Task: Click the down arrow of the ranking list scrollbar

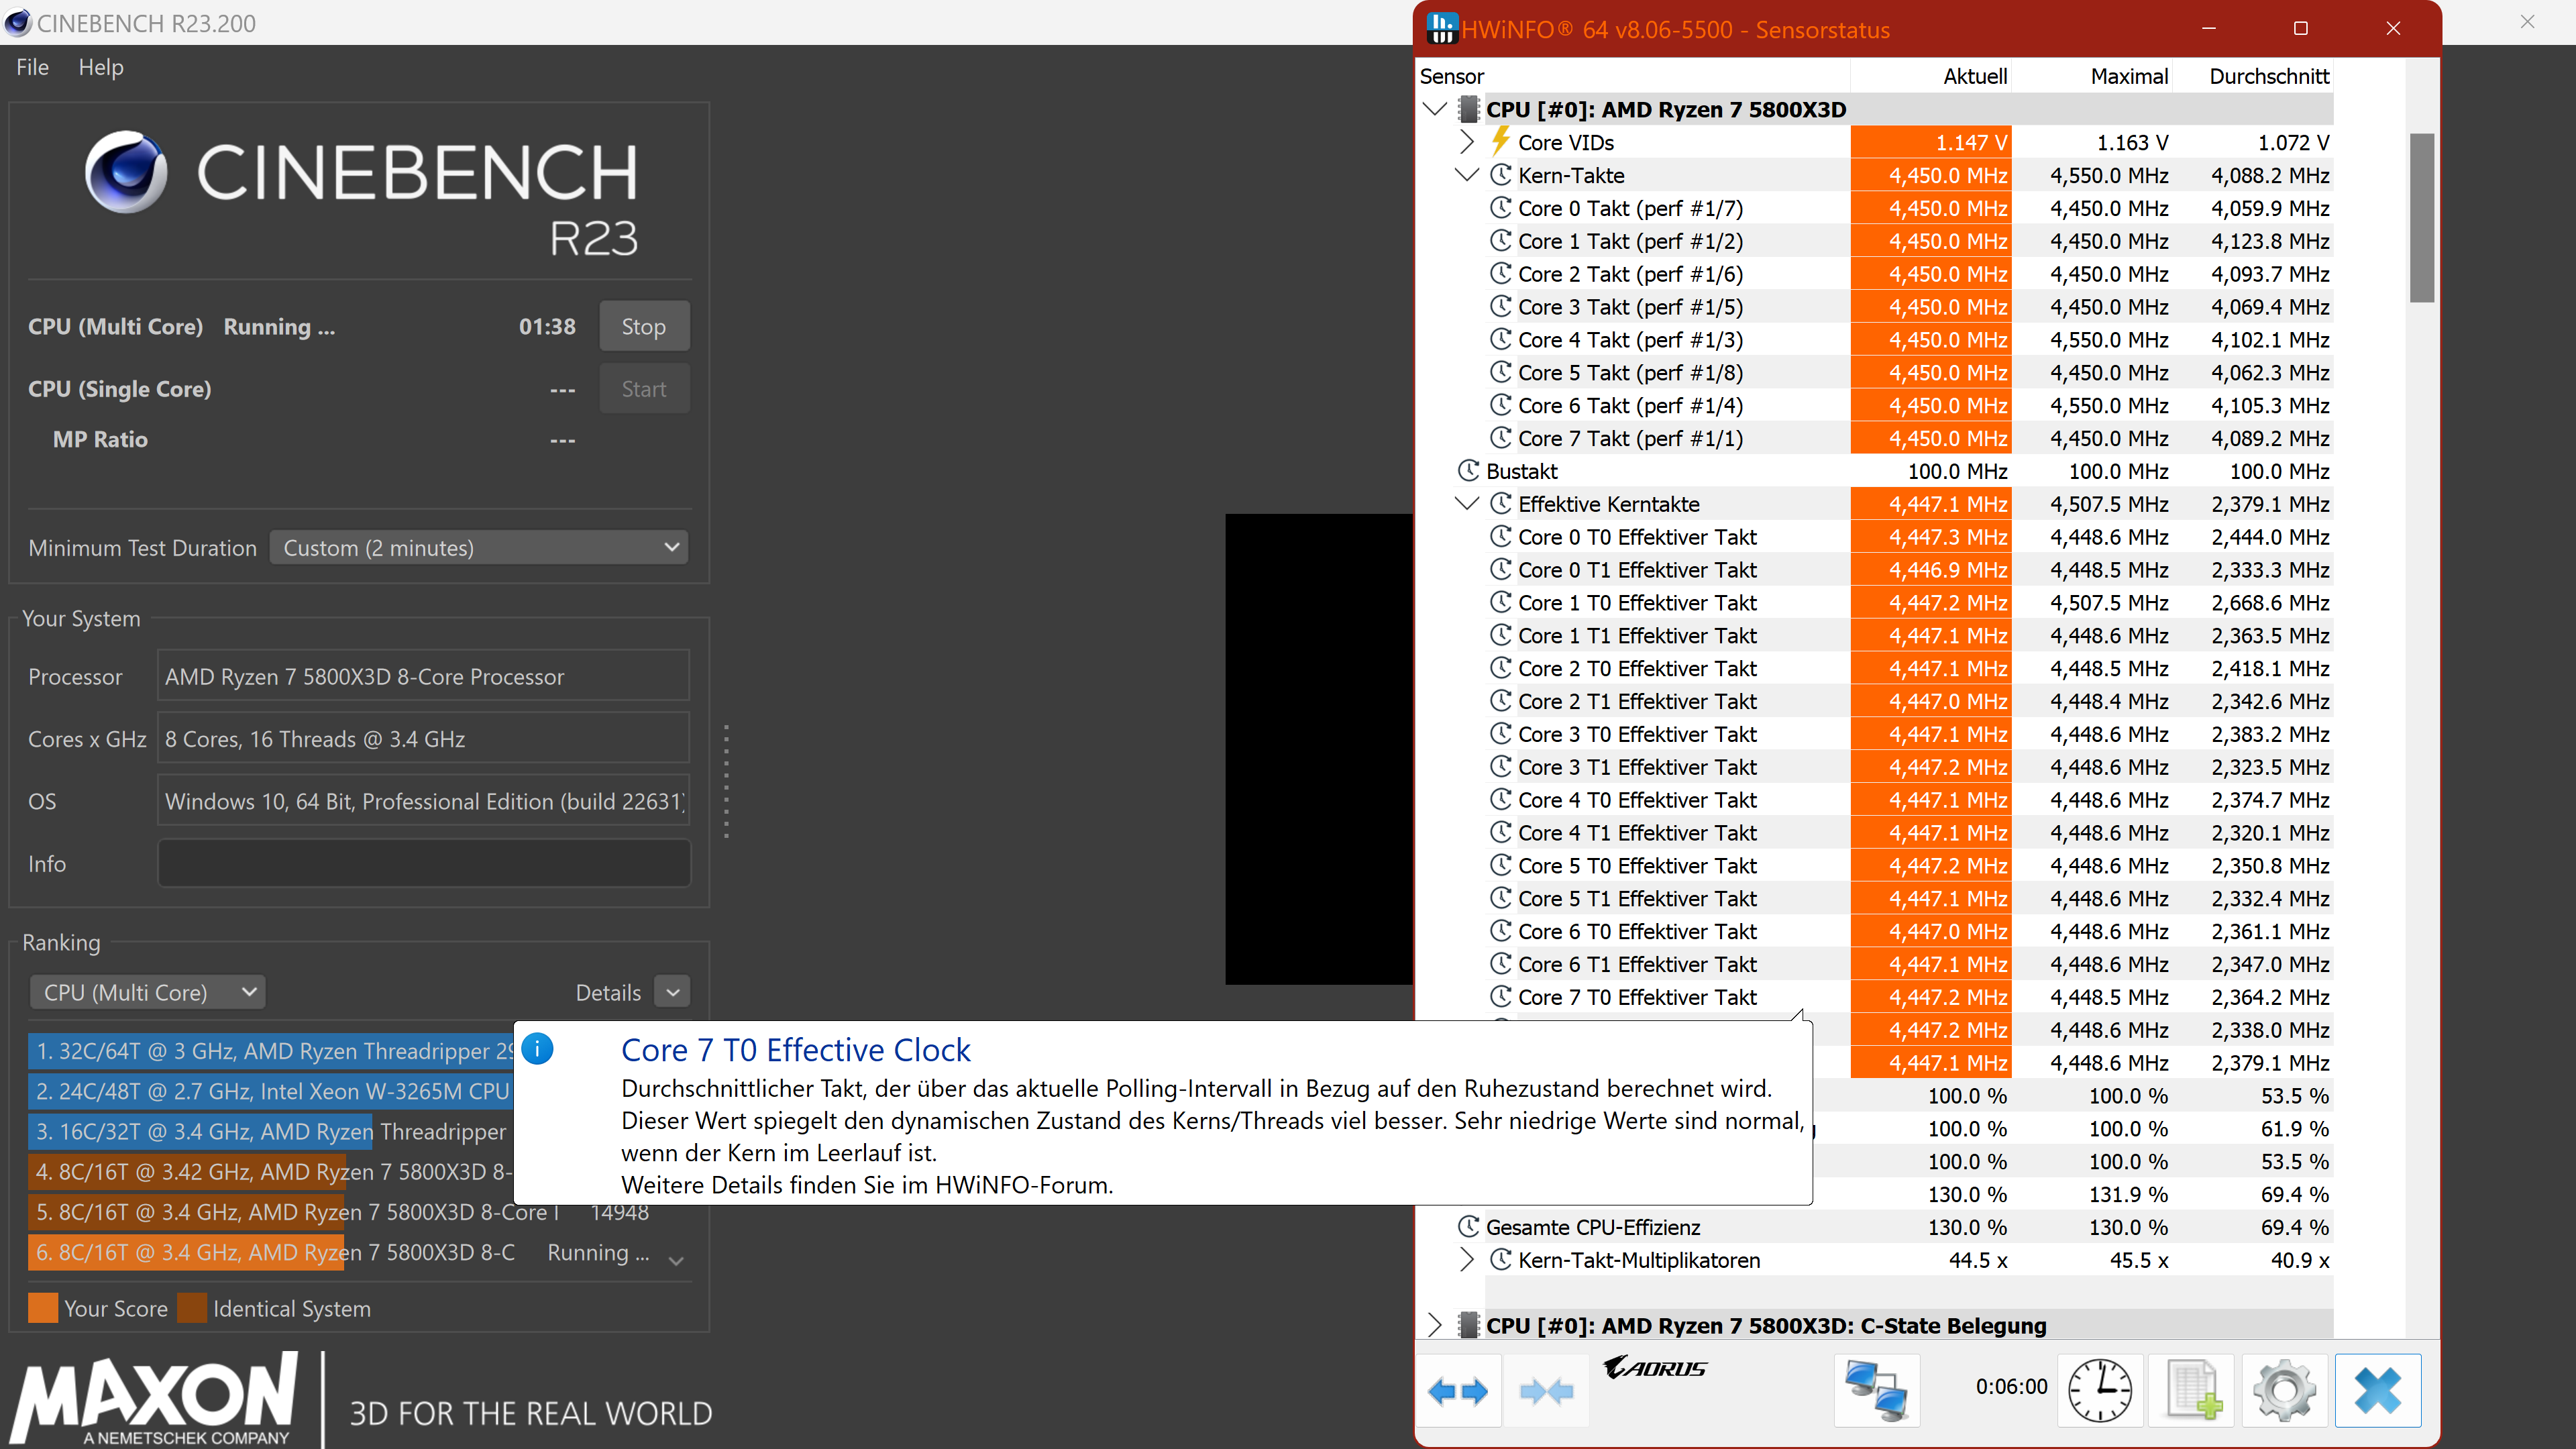Action: coord(676,1261)
